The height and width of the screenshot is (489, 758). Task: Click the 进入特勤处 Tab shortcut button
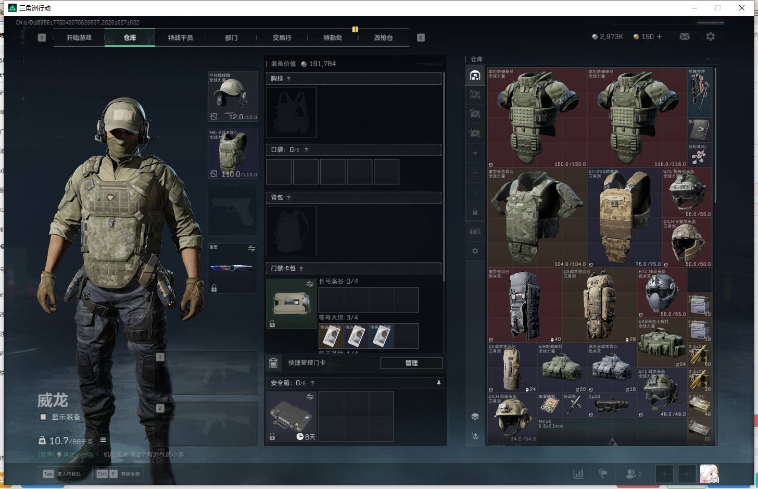pos(62,474)
